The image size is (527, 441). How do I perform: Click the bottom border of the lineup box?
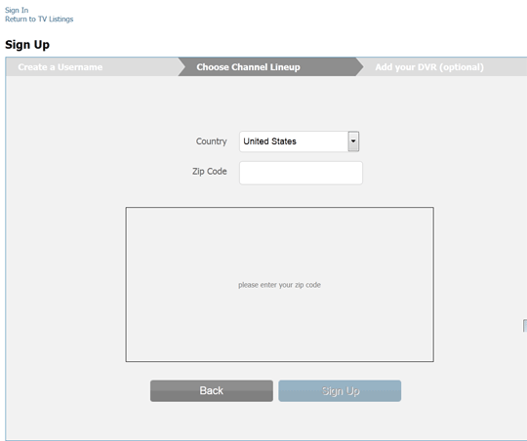click(x=280, y=361)
